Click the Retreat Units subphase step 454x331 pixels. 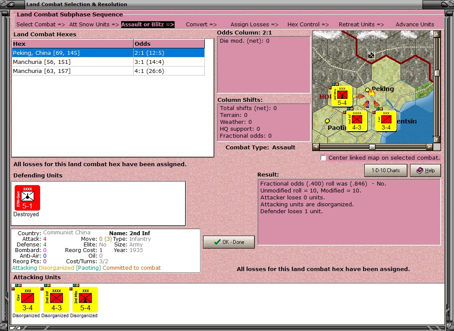pos(361,25)
